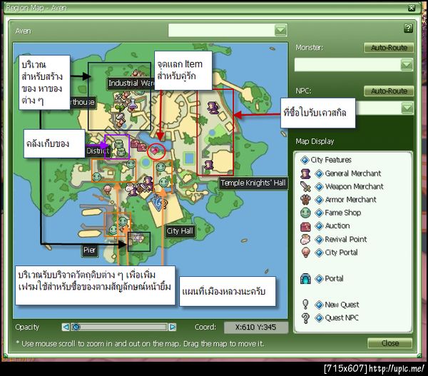Toggle Weapon Merchant visibility diamond

(319, 187)
